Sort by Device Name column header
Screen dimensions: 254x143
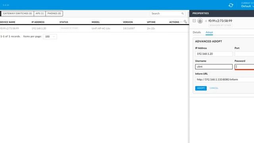(x=8, y=22)
